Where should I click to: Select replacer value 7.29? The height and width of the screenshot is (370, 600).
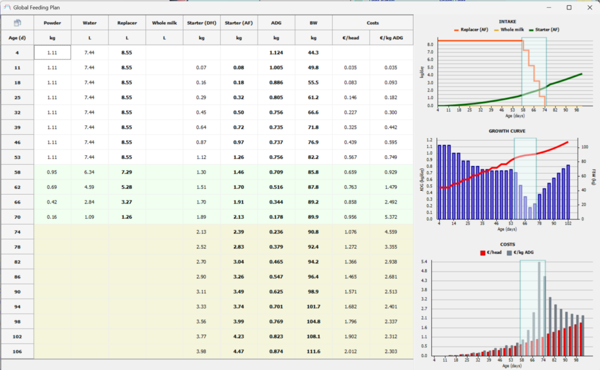click(127, 172)
